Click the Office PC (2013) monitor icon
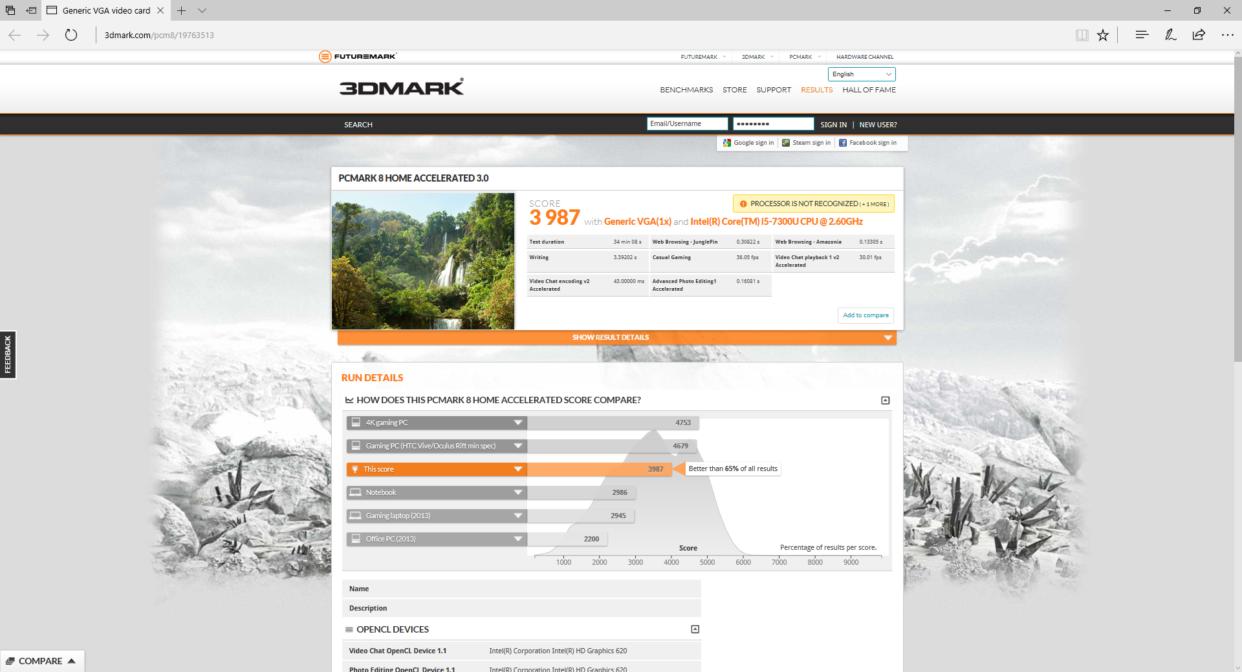 pos(356,539)
